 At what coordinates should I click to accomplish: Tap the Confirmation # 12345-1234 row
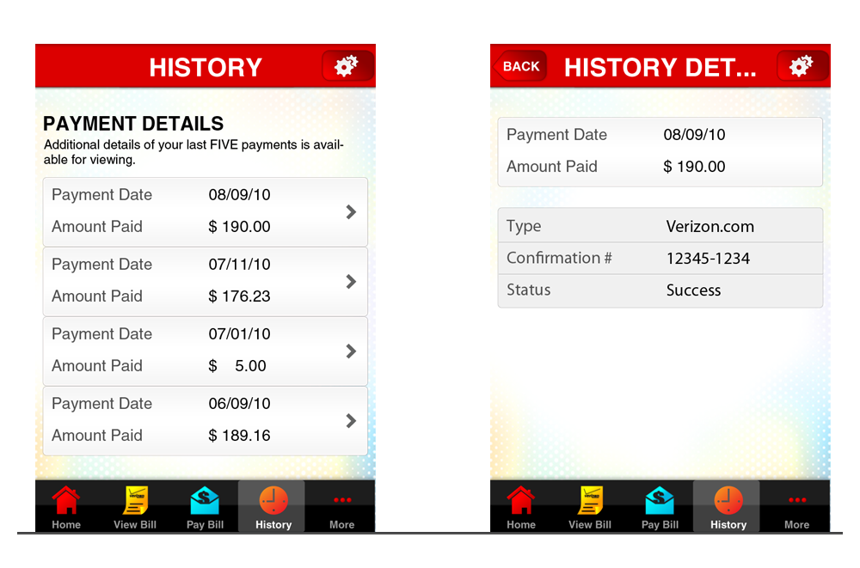pos(660,258)
